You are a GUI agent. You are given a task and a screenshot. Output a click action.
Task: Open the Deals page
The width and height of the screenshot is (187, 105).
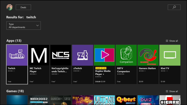23,7
